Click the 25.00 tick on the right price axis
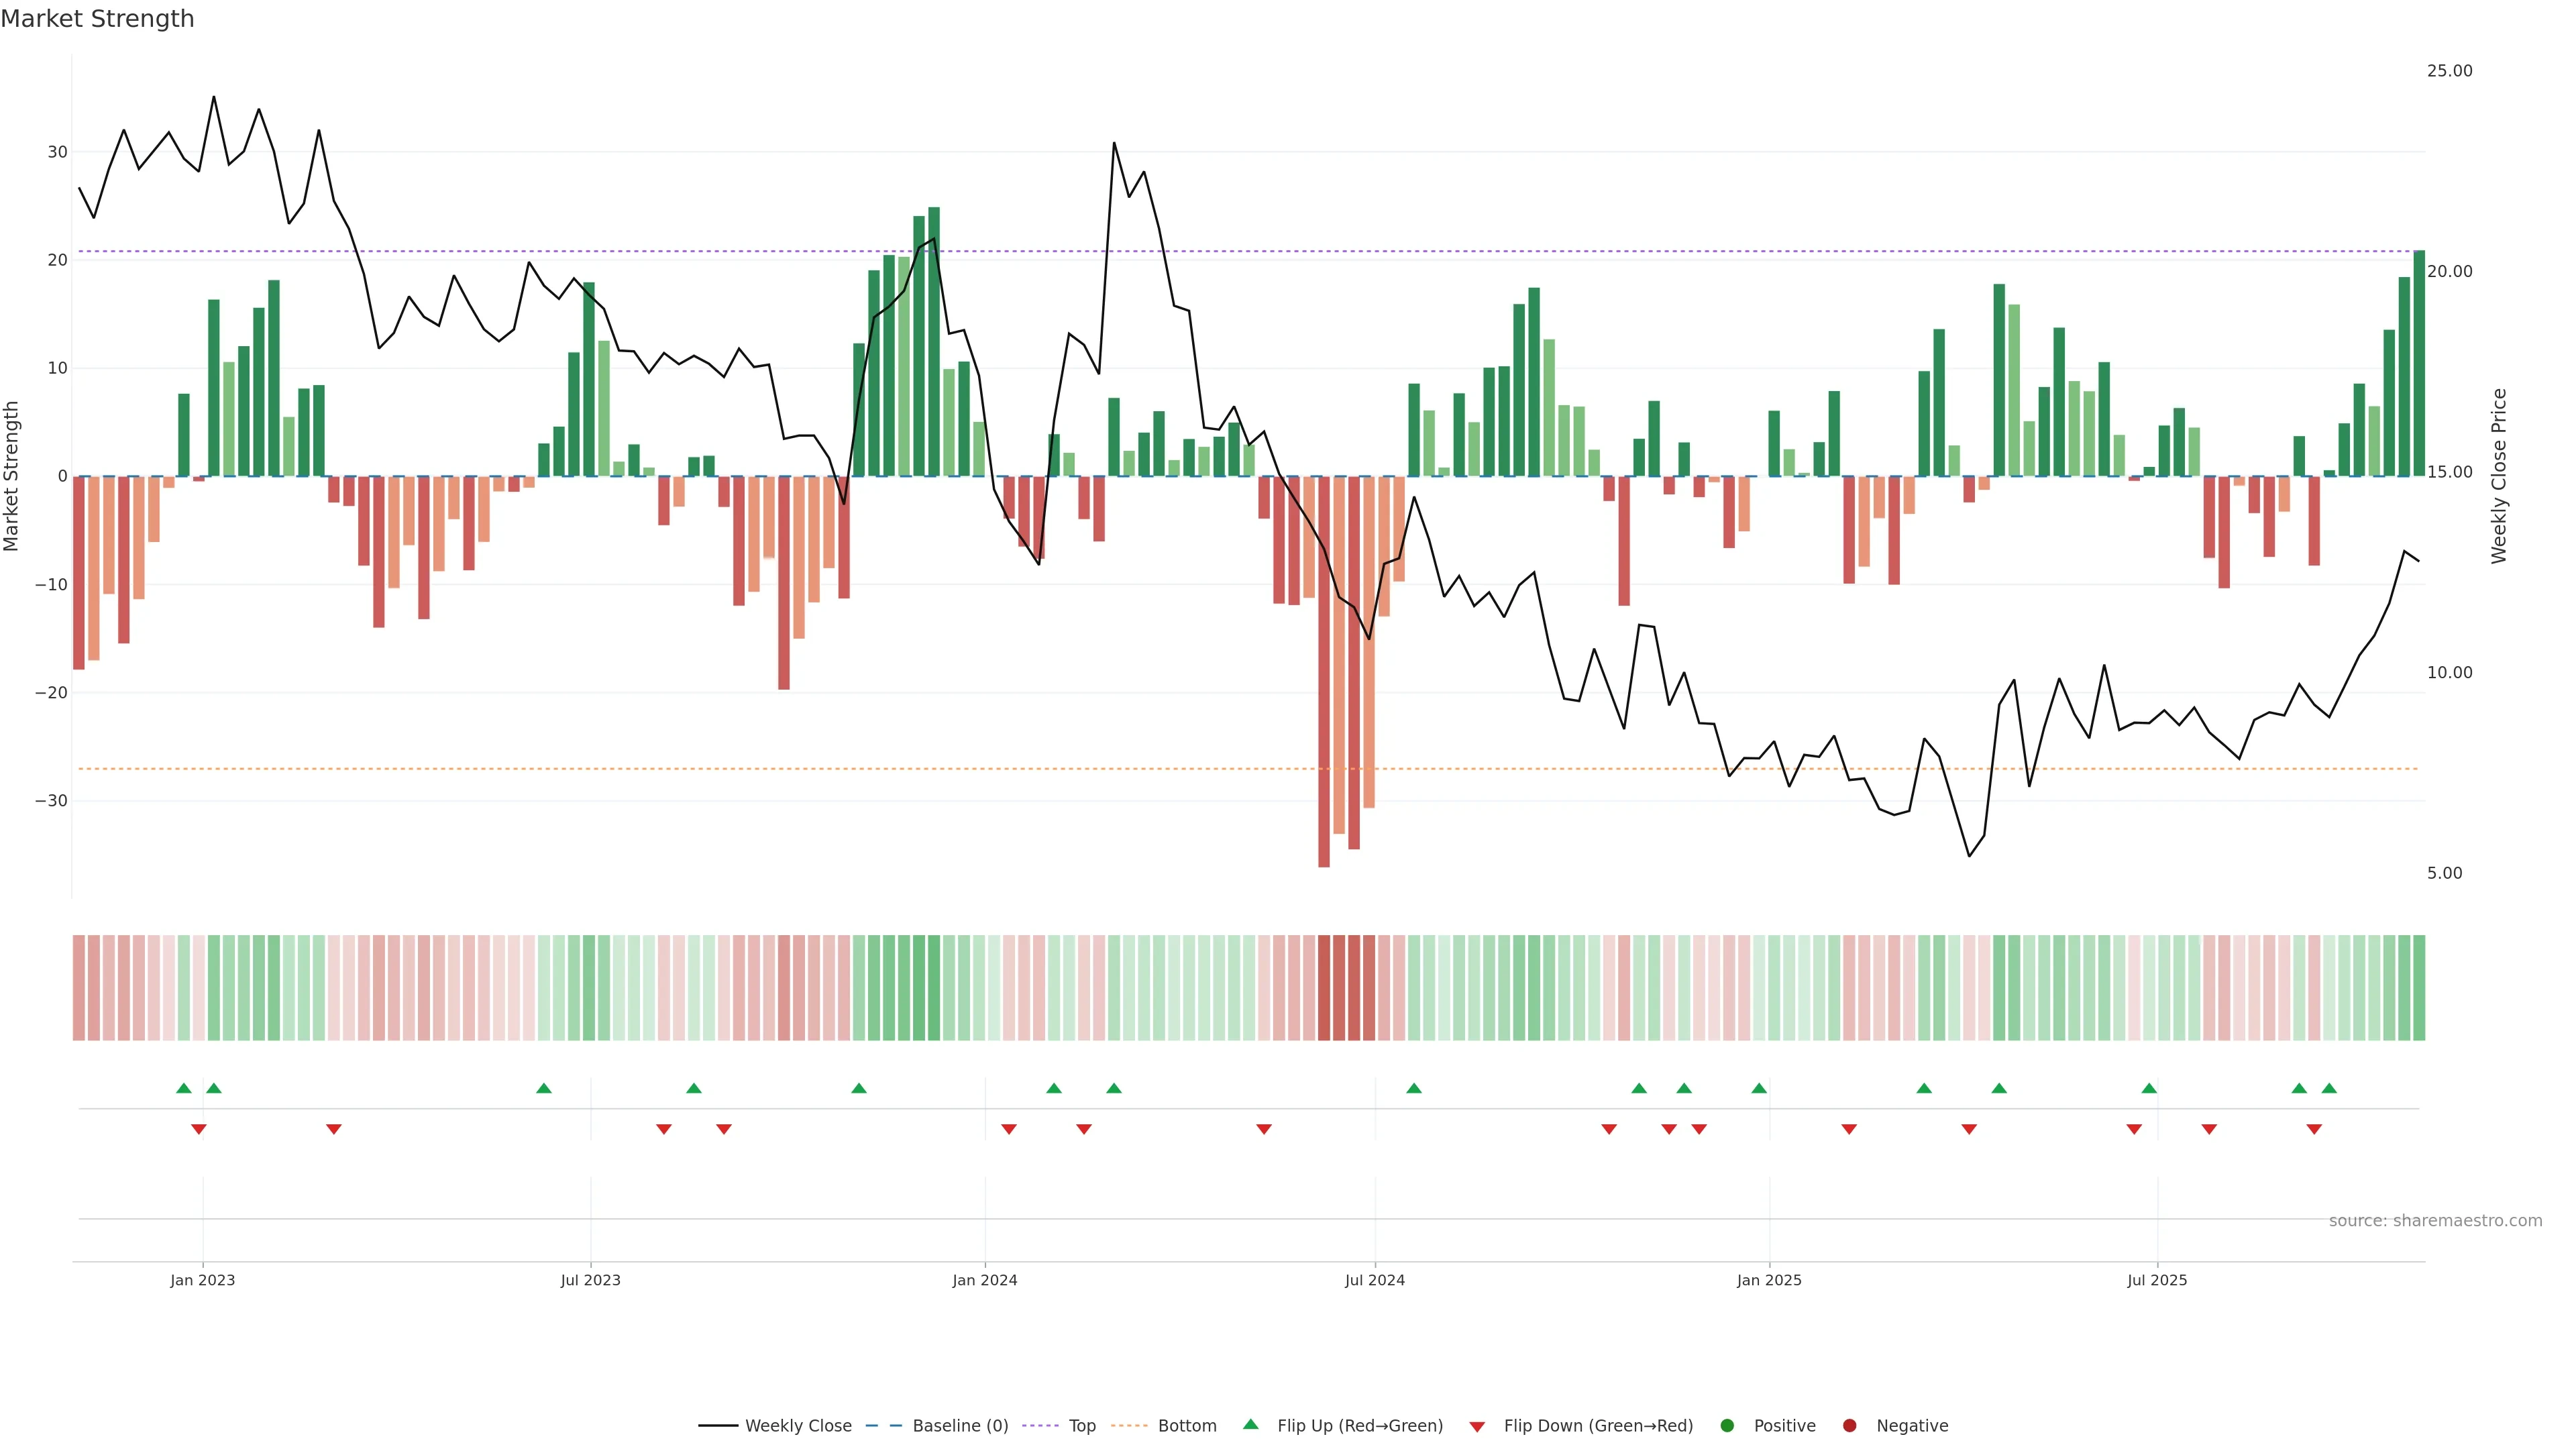Screen dimensions: 2576x1449 pyautogui.click(x=2449, y=71)
